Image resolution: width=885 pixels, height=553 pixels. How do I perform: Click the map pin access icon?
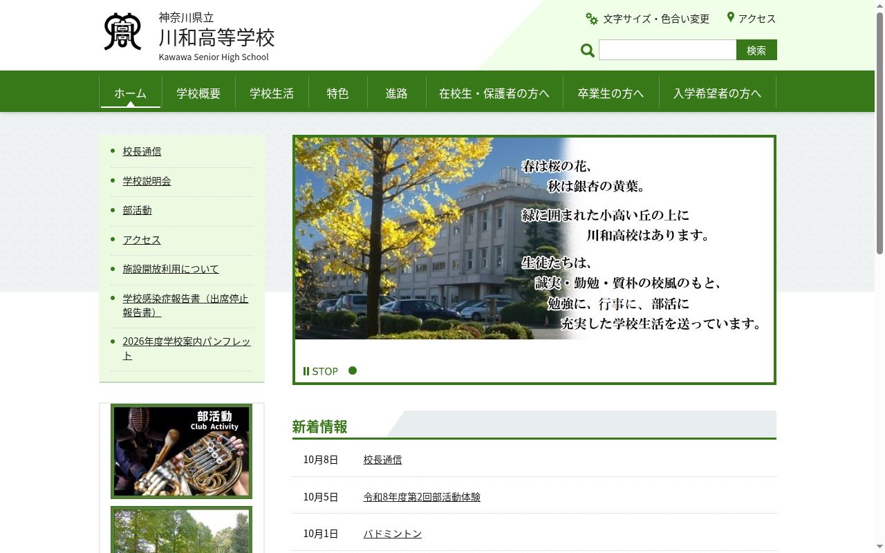(x=730, y=17)
